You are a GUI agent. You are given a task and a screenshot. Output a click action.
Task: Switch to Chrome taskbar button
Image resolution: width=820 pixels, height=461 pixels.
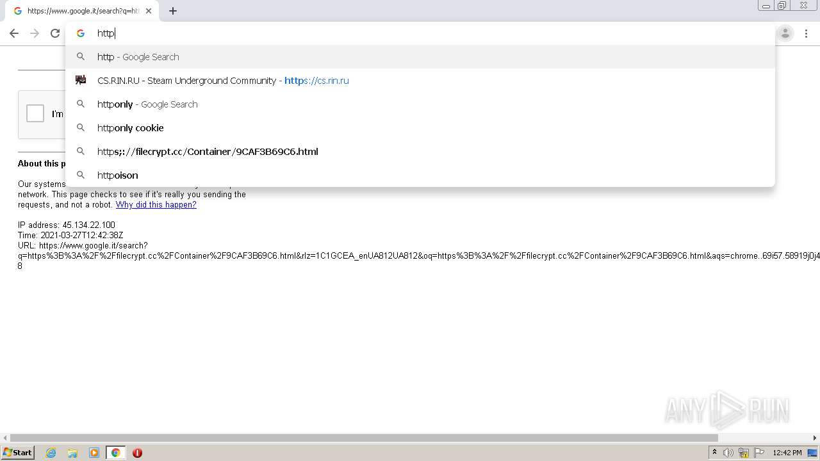(x=115, y=453)
